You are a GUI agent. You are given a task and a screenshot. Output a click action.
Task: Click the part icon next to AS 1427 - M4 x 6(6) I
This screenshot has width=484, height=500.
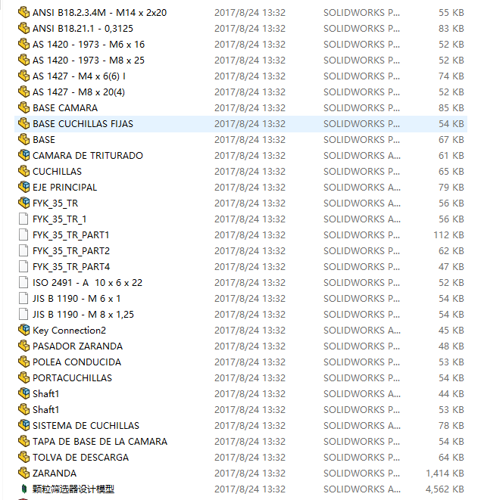point(23,76)
